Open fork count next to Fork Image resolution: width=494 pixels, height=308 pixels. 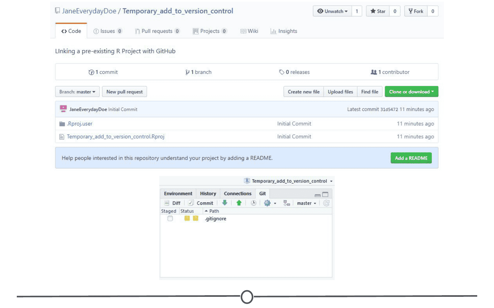click(433, 11)
